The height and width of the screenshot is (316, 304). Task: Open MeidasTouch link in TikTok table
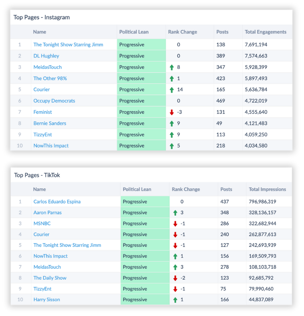coord(47,267)
